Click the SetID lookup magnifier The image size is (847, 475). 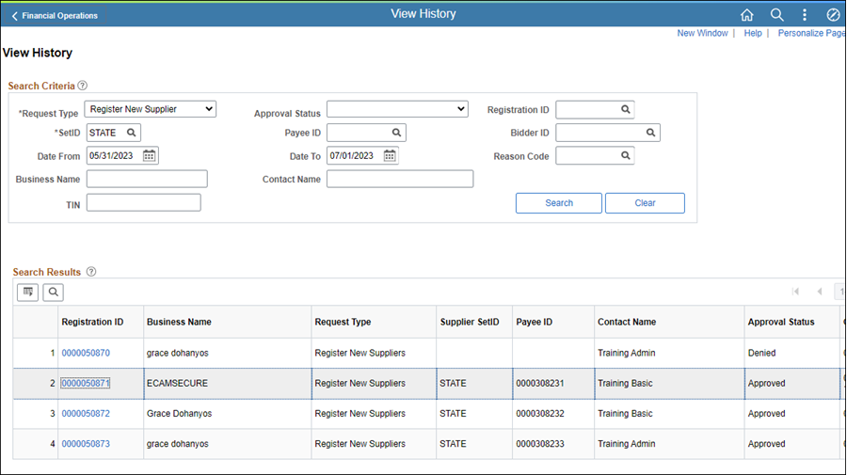pyautogui.click(x=132, y=133)
